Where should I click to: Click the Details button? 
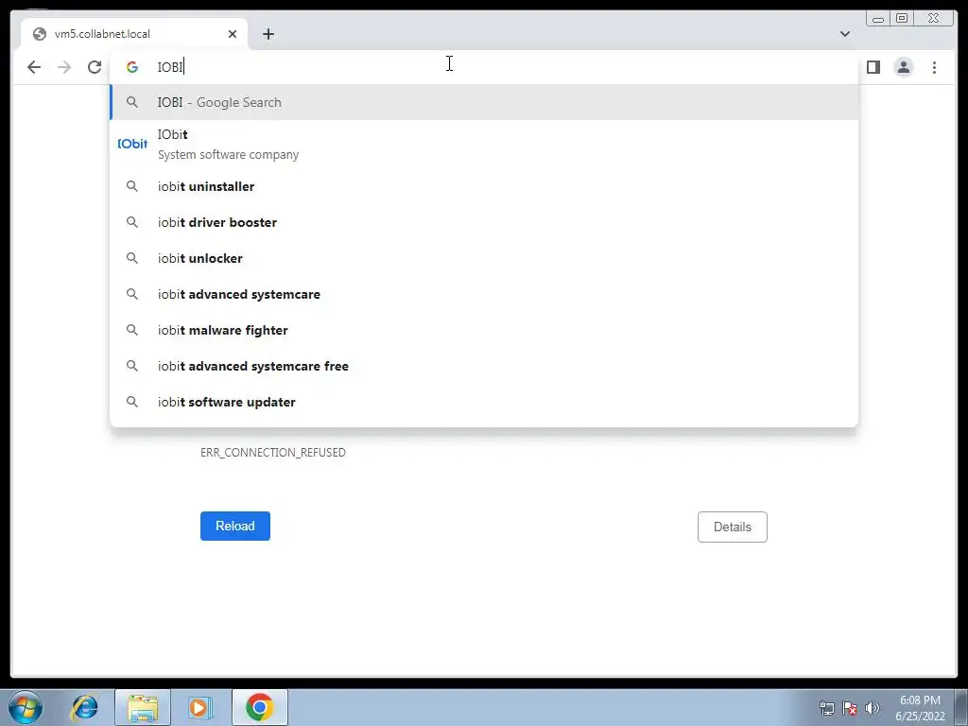(x=733, y=527)
